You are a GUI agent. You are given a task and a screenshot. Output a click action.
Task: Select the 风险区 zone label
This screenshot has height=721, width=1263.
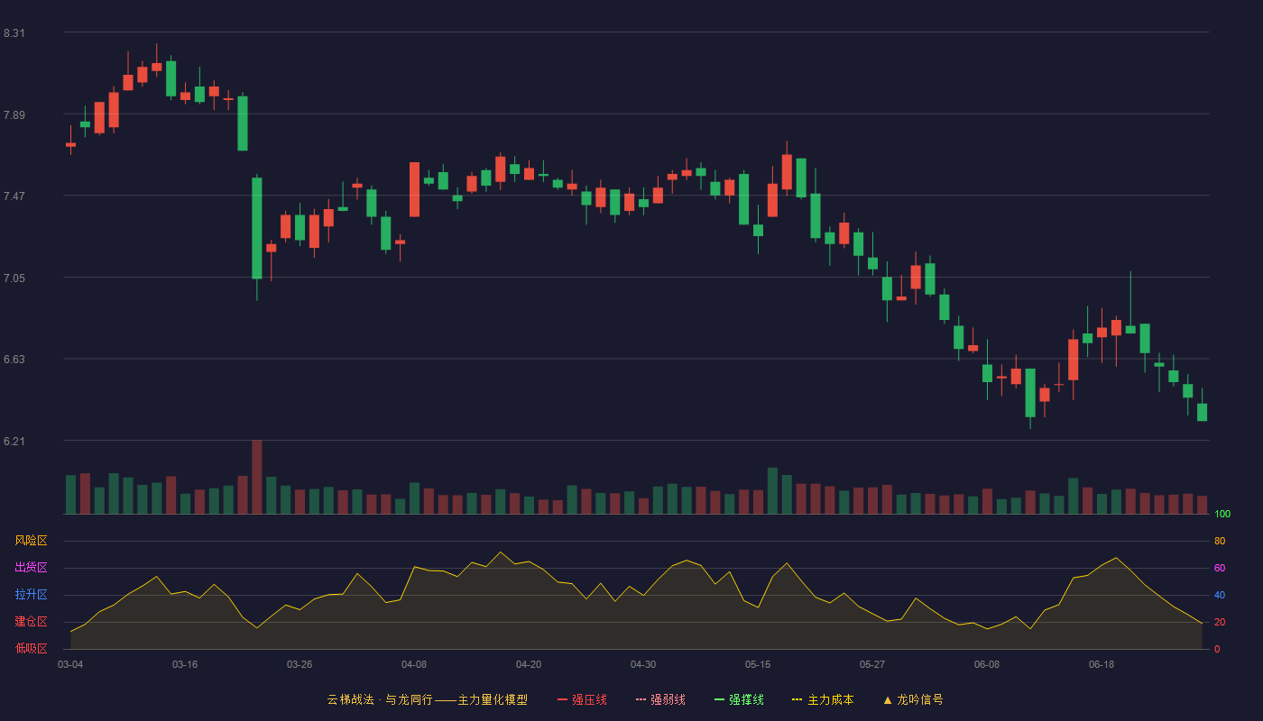point(31,541)
